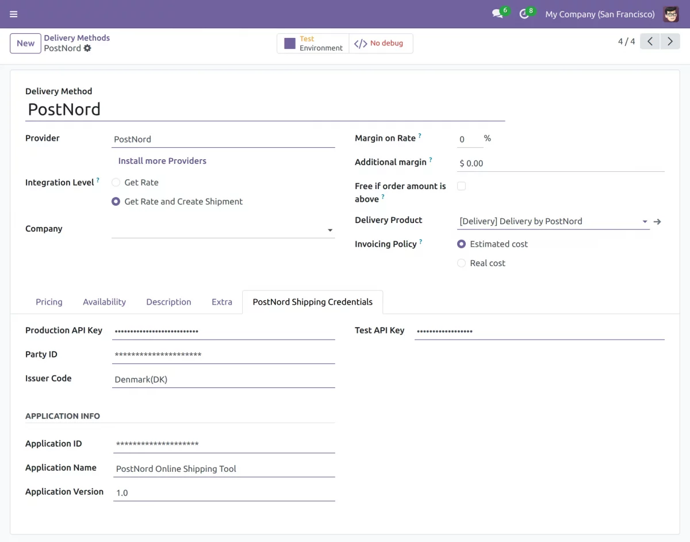Screen dimensions: 690x542
Task: Edit the Application Version field
Action: (x=224, y=493)
